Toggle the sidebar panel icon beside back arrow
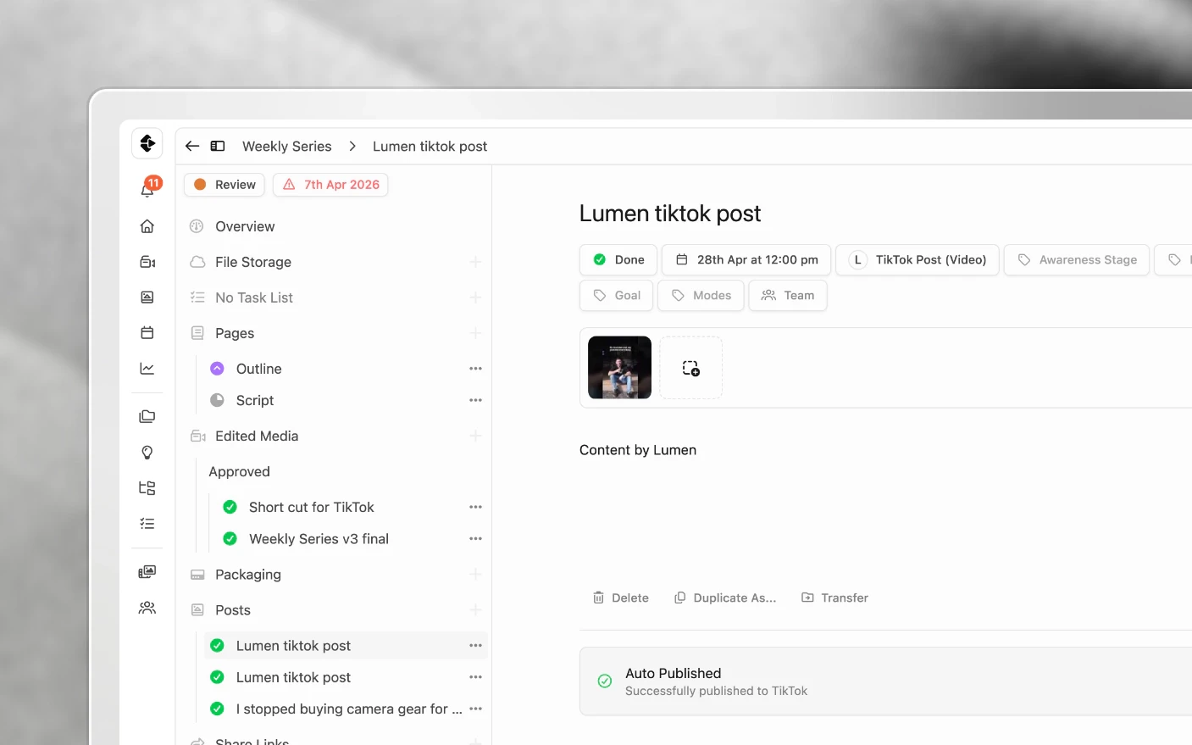Screen dimensions: 1192x745 click(218, 146)
